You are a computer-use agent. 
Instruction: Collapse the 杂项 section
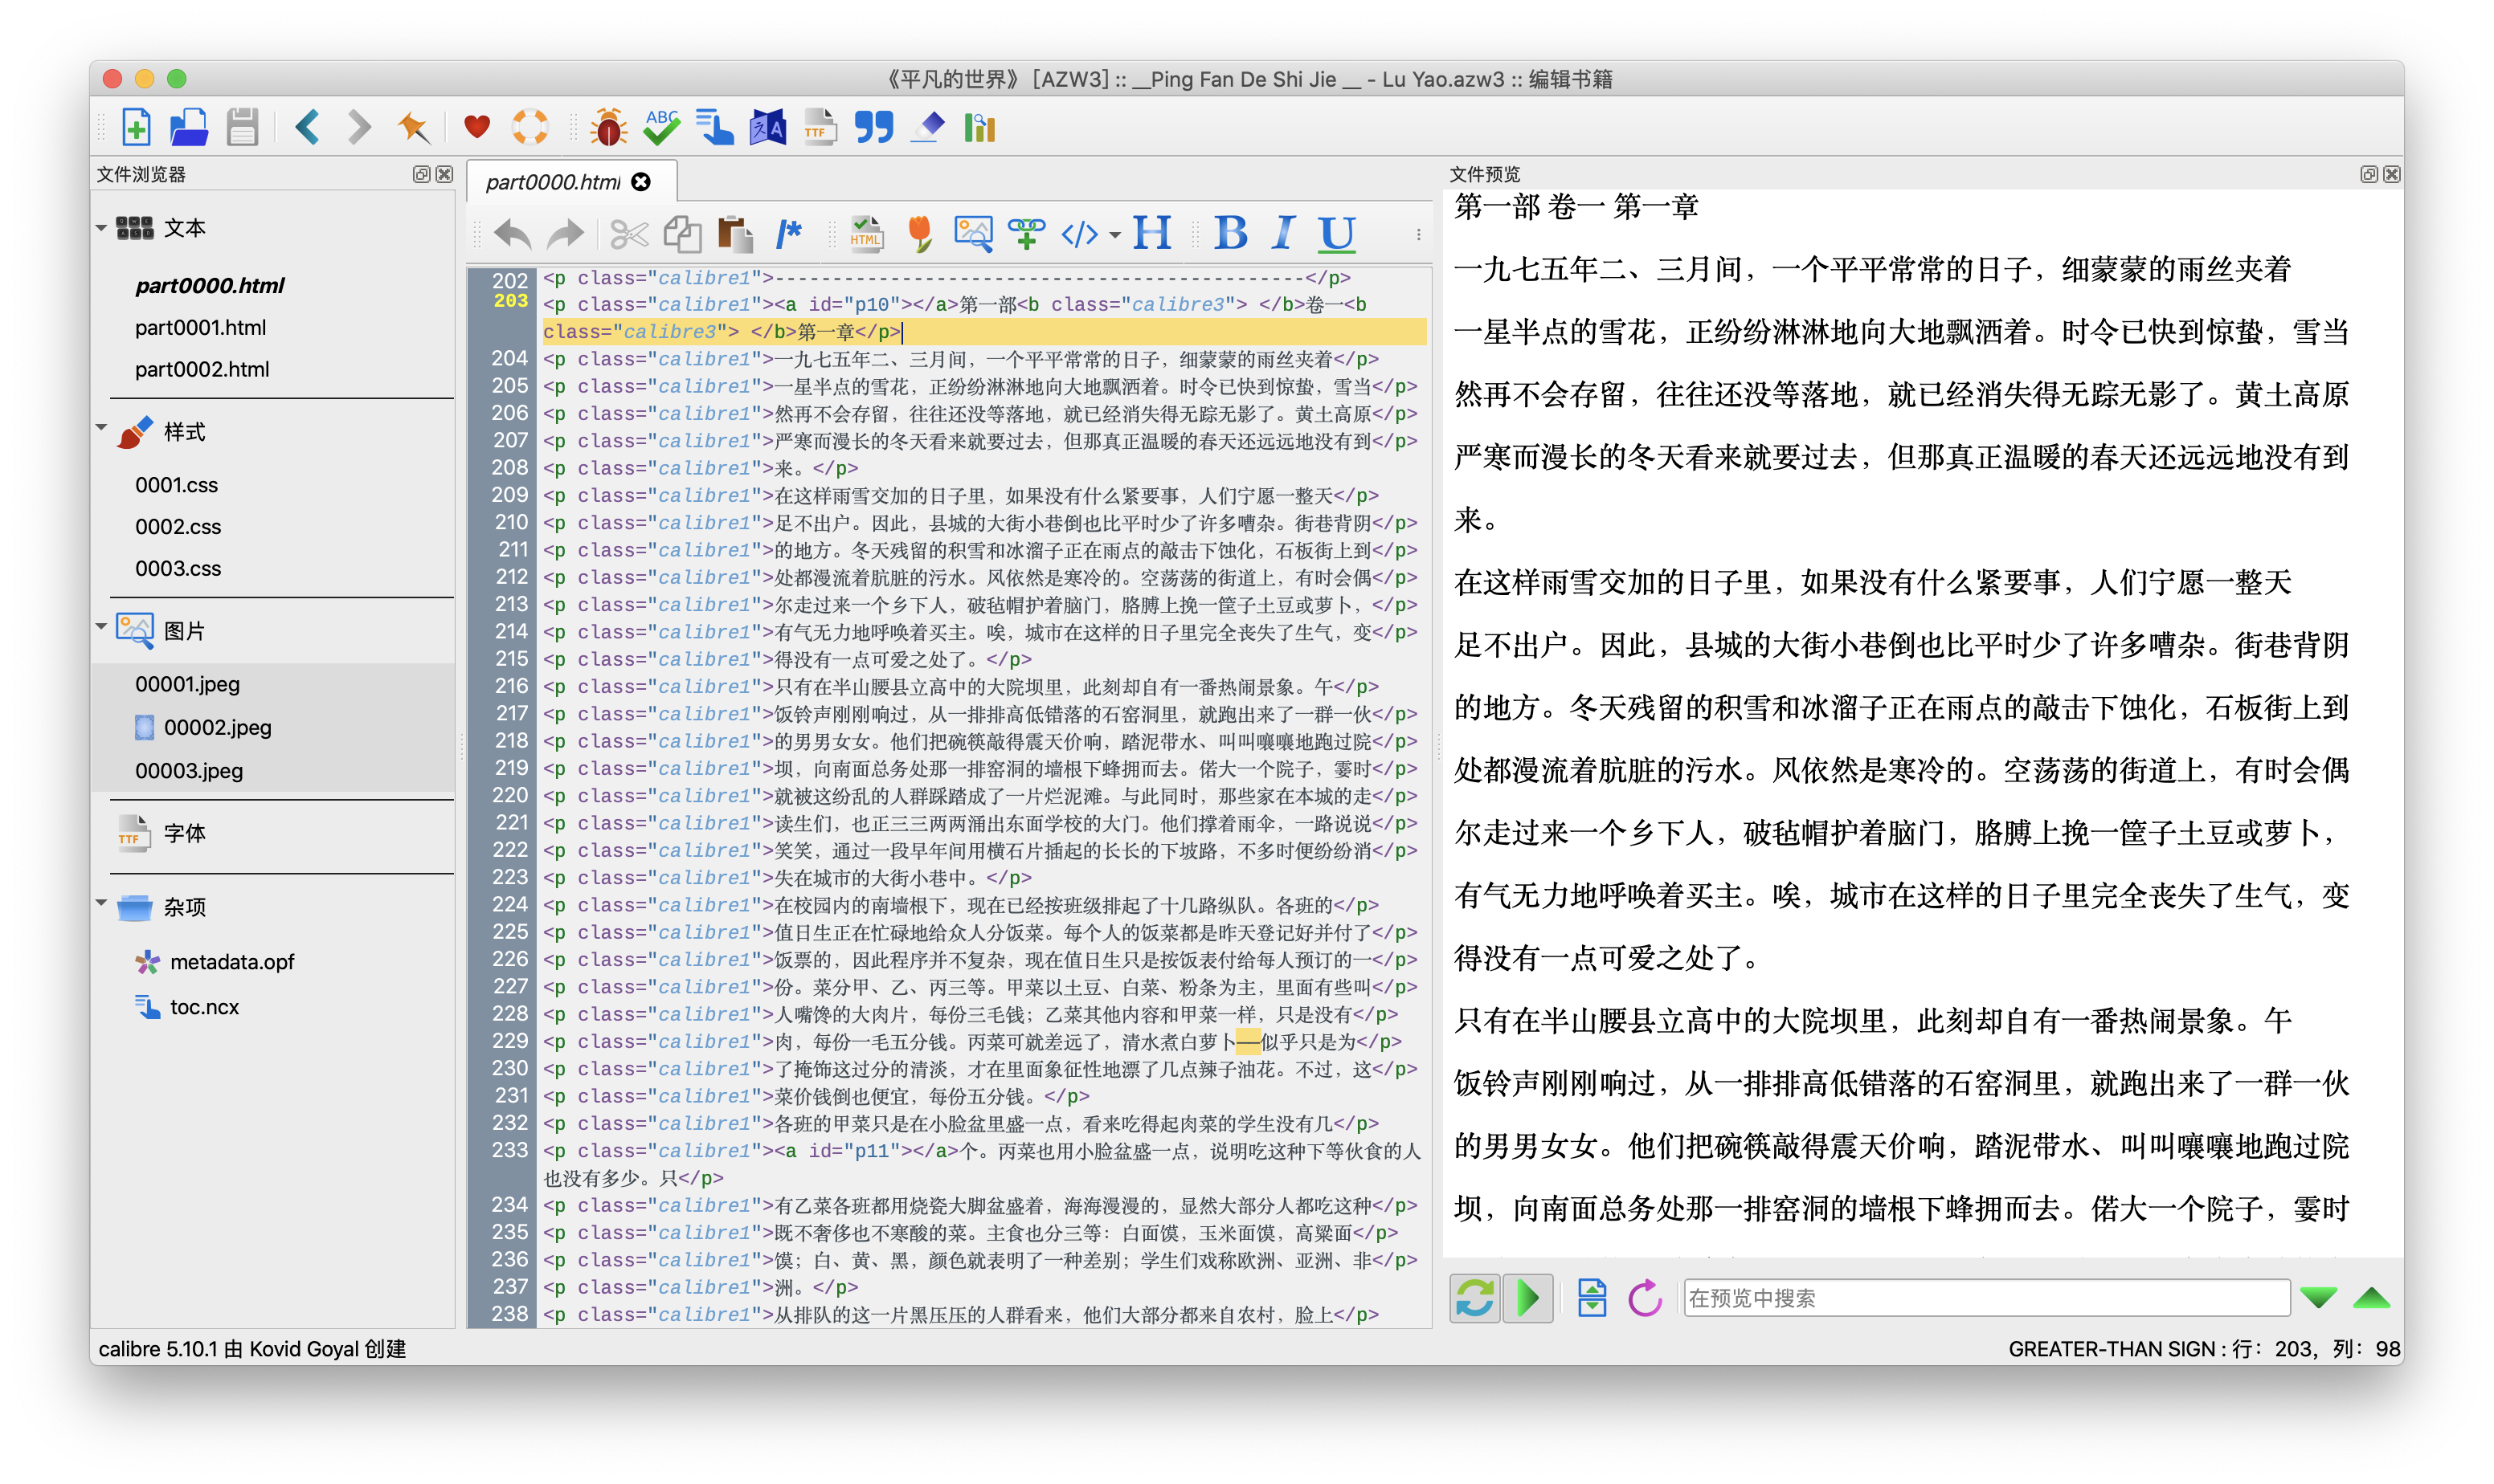pyautogui.click(x=101, y=903)
